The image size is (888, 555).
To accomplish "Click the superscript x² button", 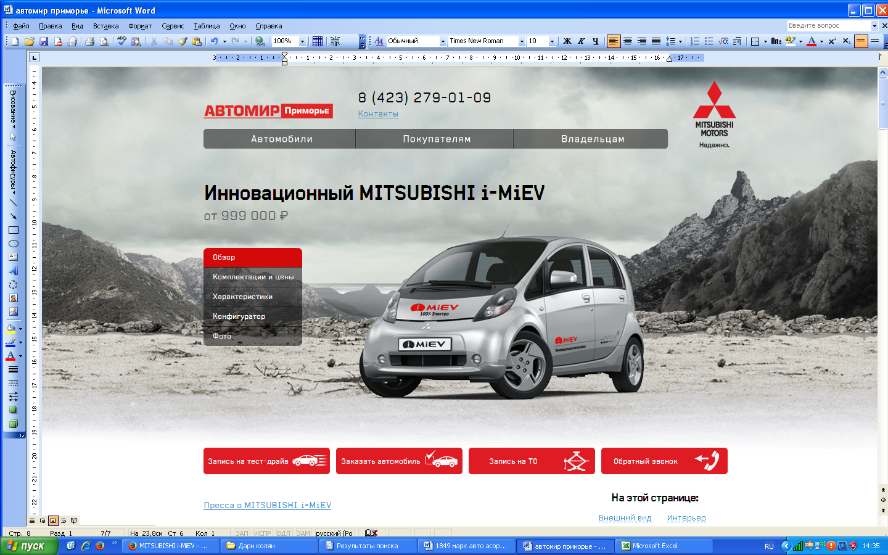I will (x=832, y=41).
